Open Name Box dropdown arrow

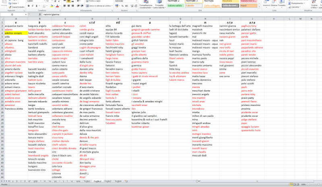click(x=26, y=14)
